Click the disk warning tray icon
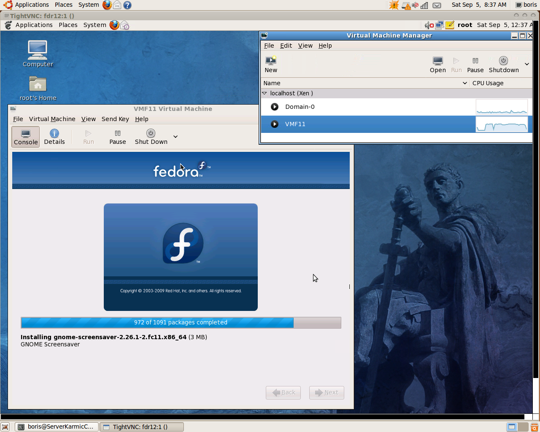The height and width of the screenshot is (432, 540). tap(406, 5)
